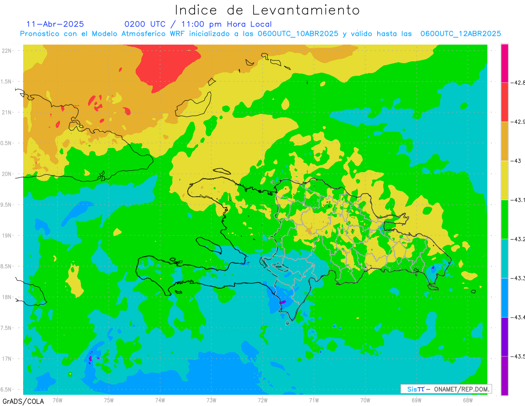
Task: Click the longitude label "75W"
Action: coord(109,400)
